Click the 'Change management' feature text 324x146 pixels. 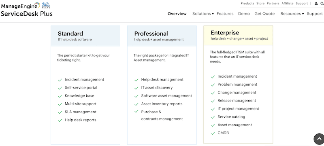coord(237,93)
